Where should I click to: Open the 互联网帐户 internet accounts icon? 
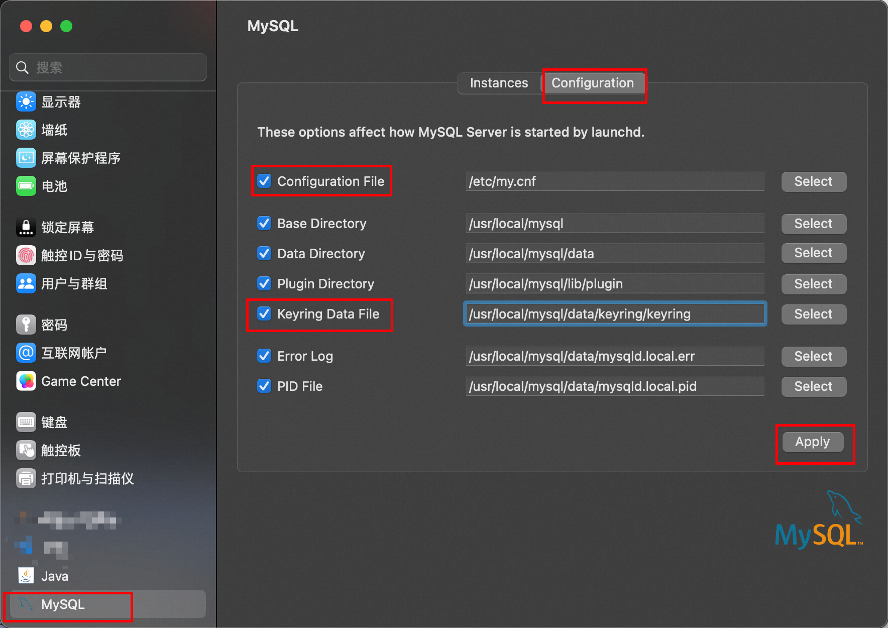pyautogui.click(x=26, y=353)
